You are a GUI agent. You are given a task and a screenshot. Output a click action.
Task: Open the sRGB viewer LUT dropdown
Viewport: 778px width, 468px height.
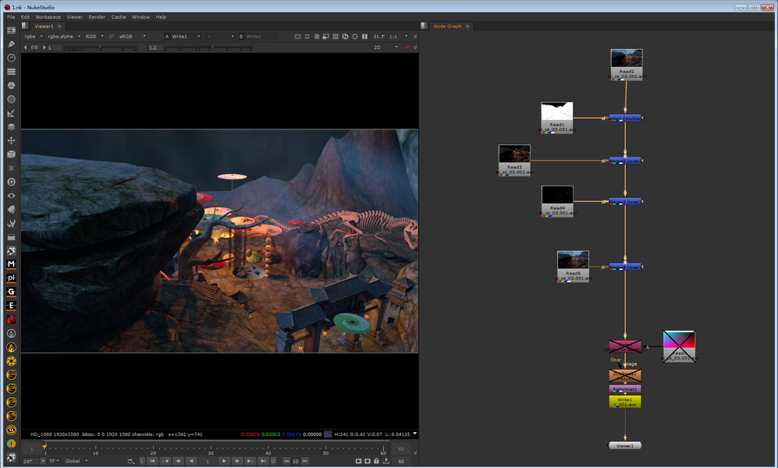[133, 36]
